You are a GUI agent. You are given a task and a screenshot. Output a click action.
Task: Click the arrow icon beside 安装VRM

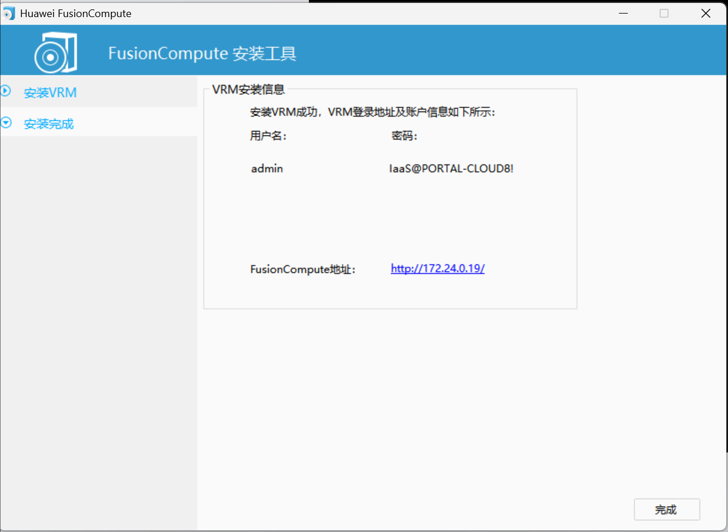[x=6, y=91]
